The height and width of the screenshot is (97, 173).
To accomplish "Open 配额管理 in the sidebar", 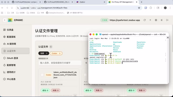I will tap(15, 65).
